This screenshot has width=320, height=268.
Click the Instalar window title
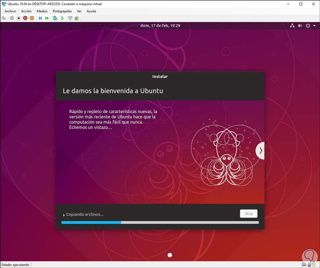click(160, 76)
